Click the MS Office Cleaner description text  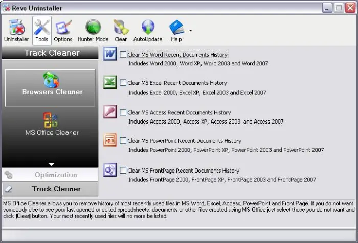click(x=179, y=210)
